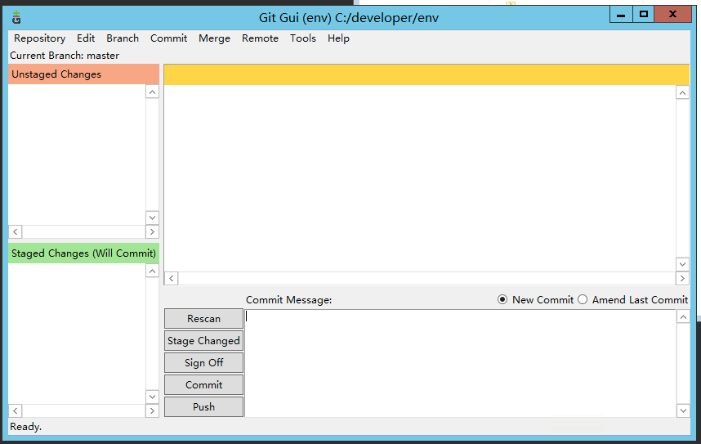Select the New Commit radio button
Viewport: 701px width, 444px height.
(x=502, y=299)
